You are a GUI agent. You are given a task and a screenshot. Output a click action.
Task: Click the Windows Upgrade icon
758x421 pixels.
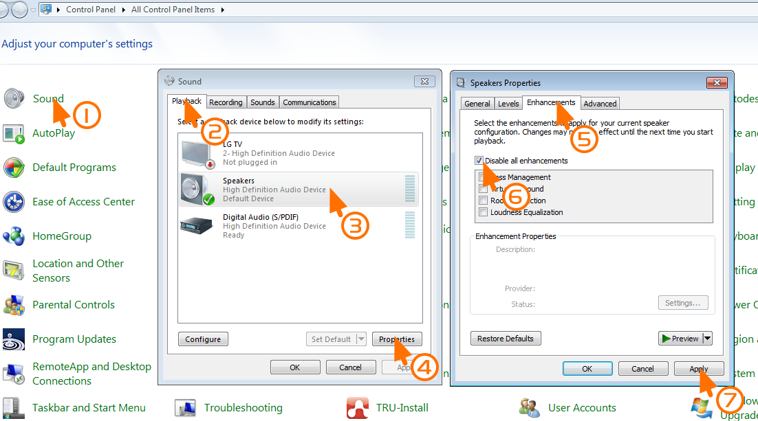(x=702, y=408)
